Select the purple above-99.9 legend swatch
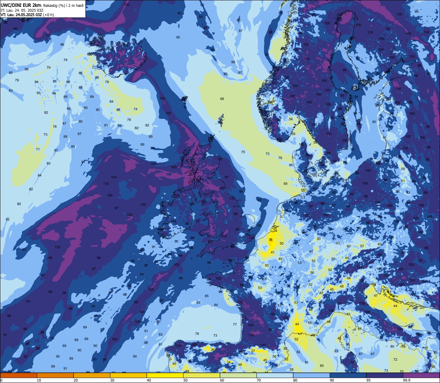This screenshot has height=383, width=440. [421, 375]
